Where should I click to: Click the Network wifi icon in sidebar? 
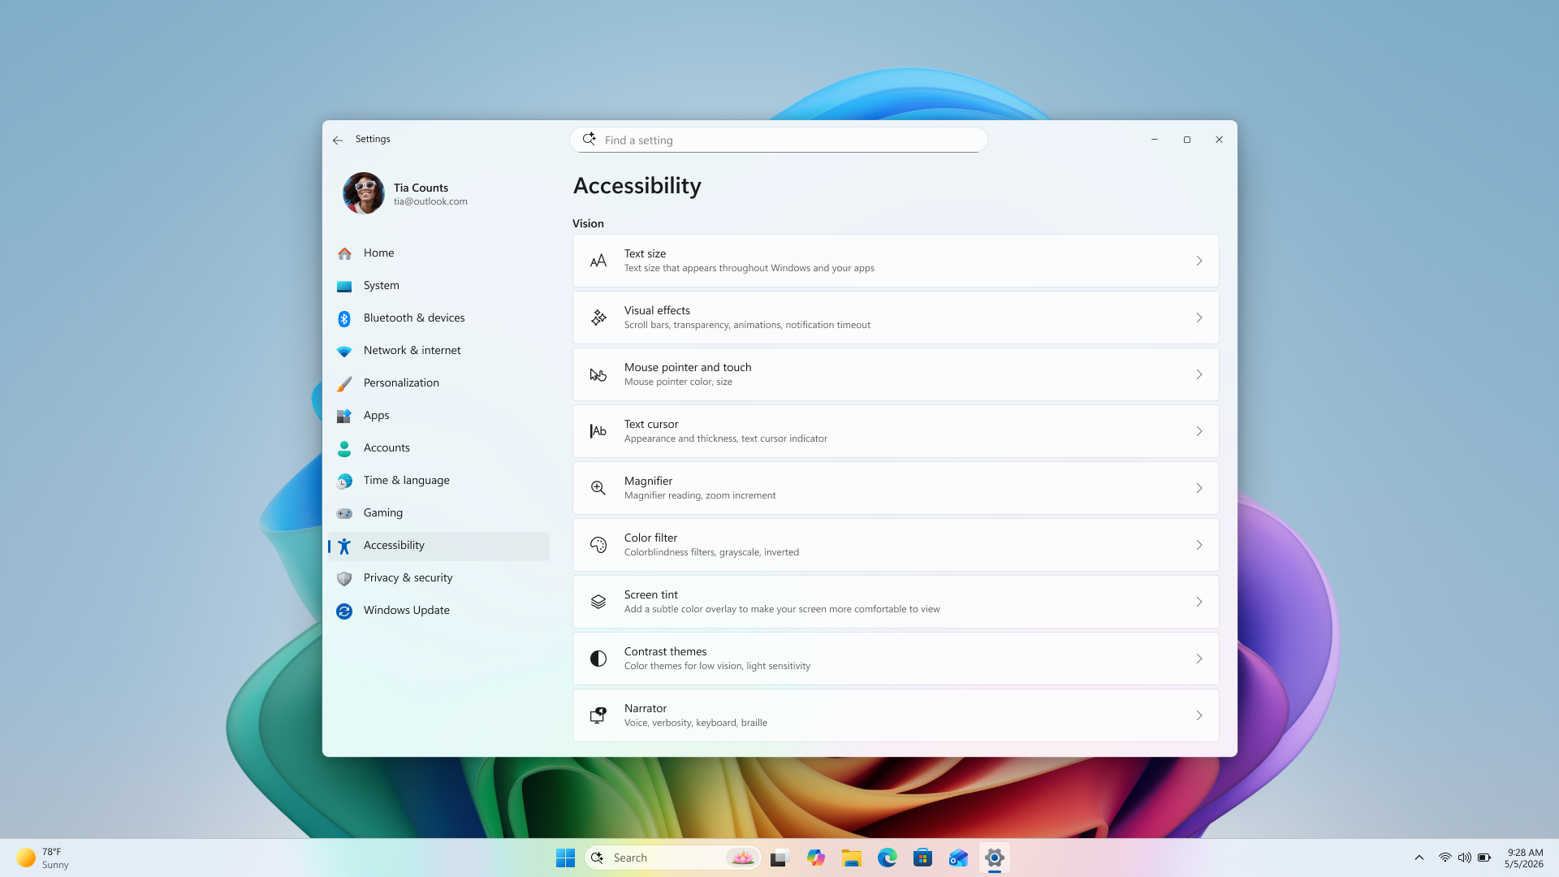(x=344, y=351)
